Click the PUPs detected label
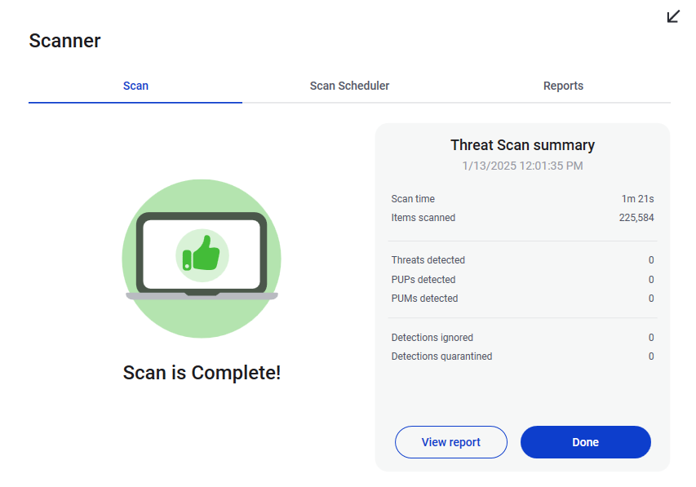 [423, 280]
